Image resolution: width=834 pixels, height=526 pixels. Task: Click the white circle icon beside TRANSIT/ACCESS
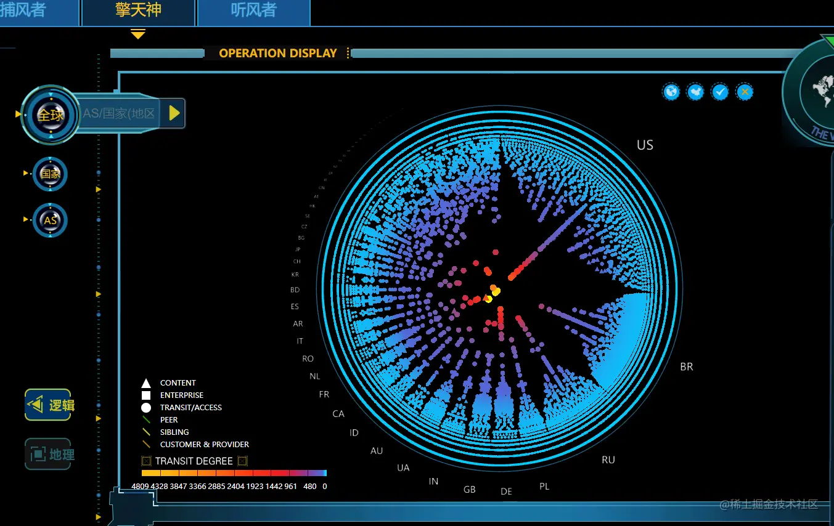(146, 408)
